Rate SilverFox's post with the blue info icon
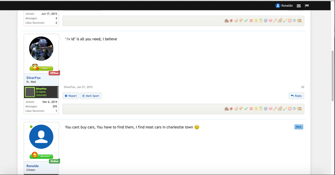The height and width of the screenshot is (175, 335). click(265, 109)
